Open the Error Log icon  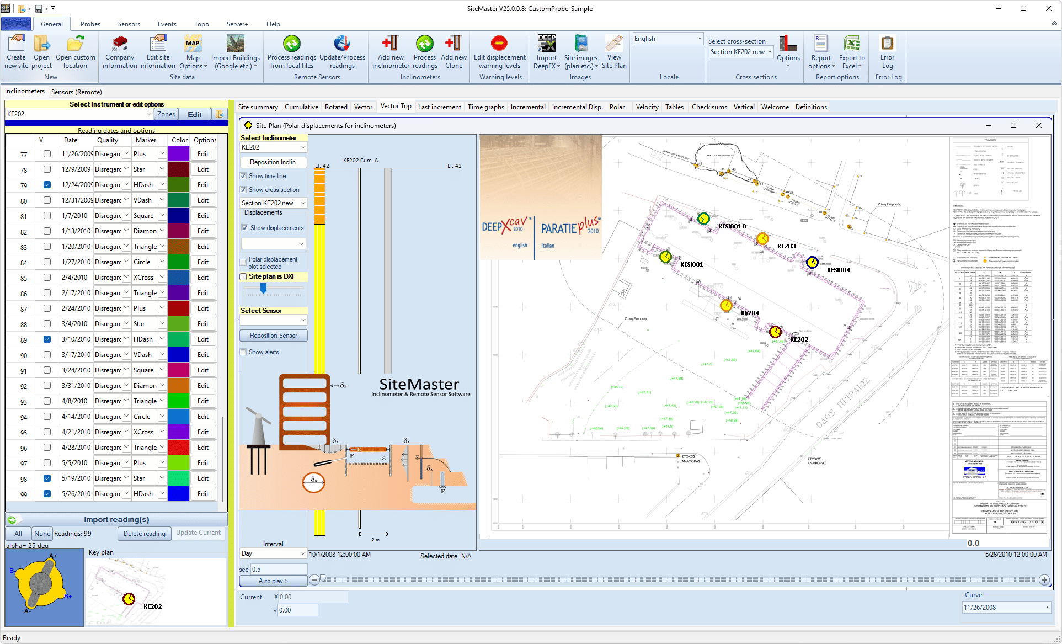(x=887, y=44)
